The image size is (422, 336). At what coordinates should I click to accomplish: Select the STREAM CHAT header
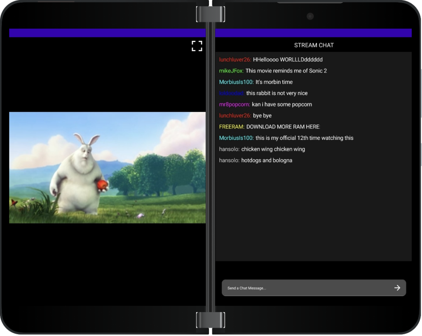click(314, 45)
